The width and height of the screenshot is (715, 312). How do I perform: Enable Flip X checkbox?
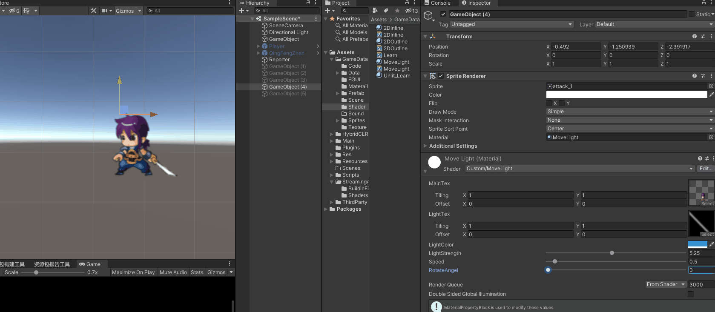tap(549, 103)
